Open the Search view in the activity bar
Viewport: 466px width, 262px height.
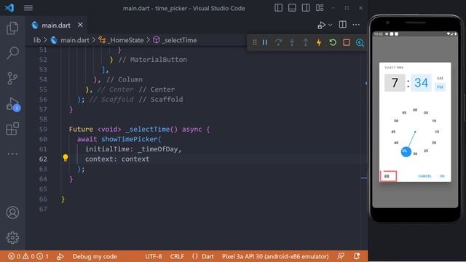pyautogui.click(x=12, y=53)
